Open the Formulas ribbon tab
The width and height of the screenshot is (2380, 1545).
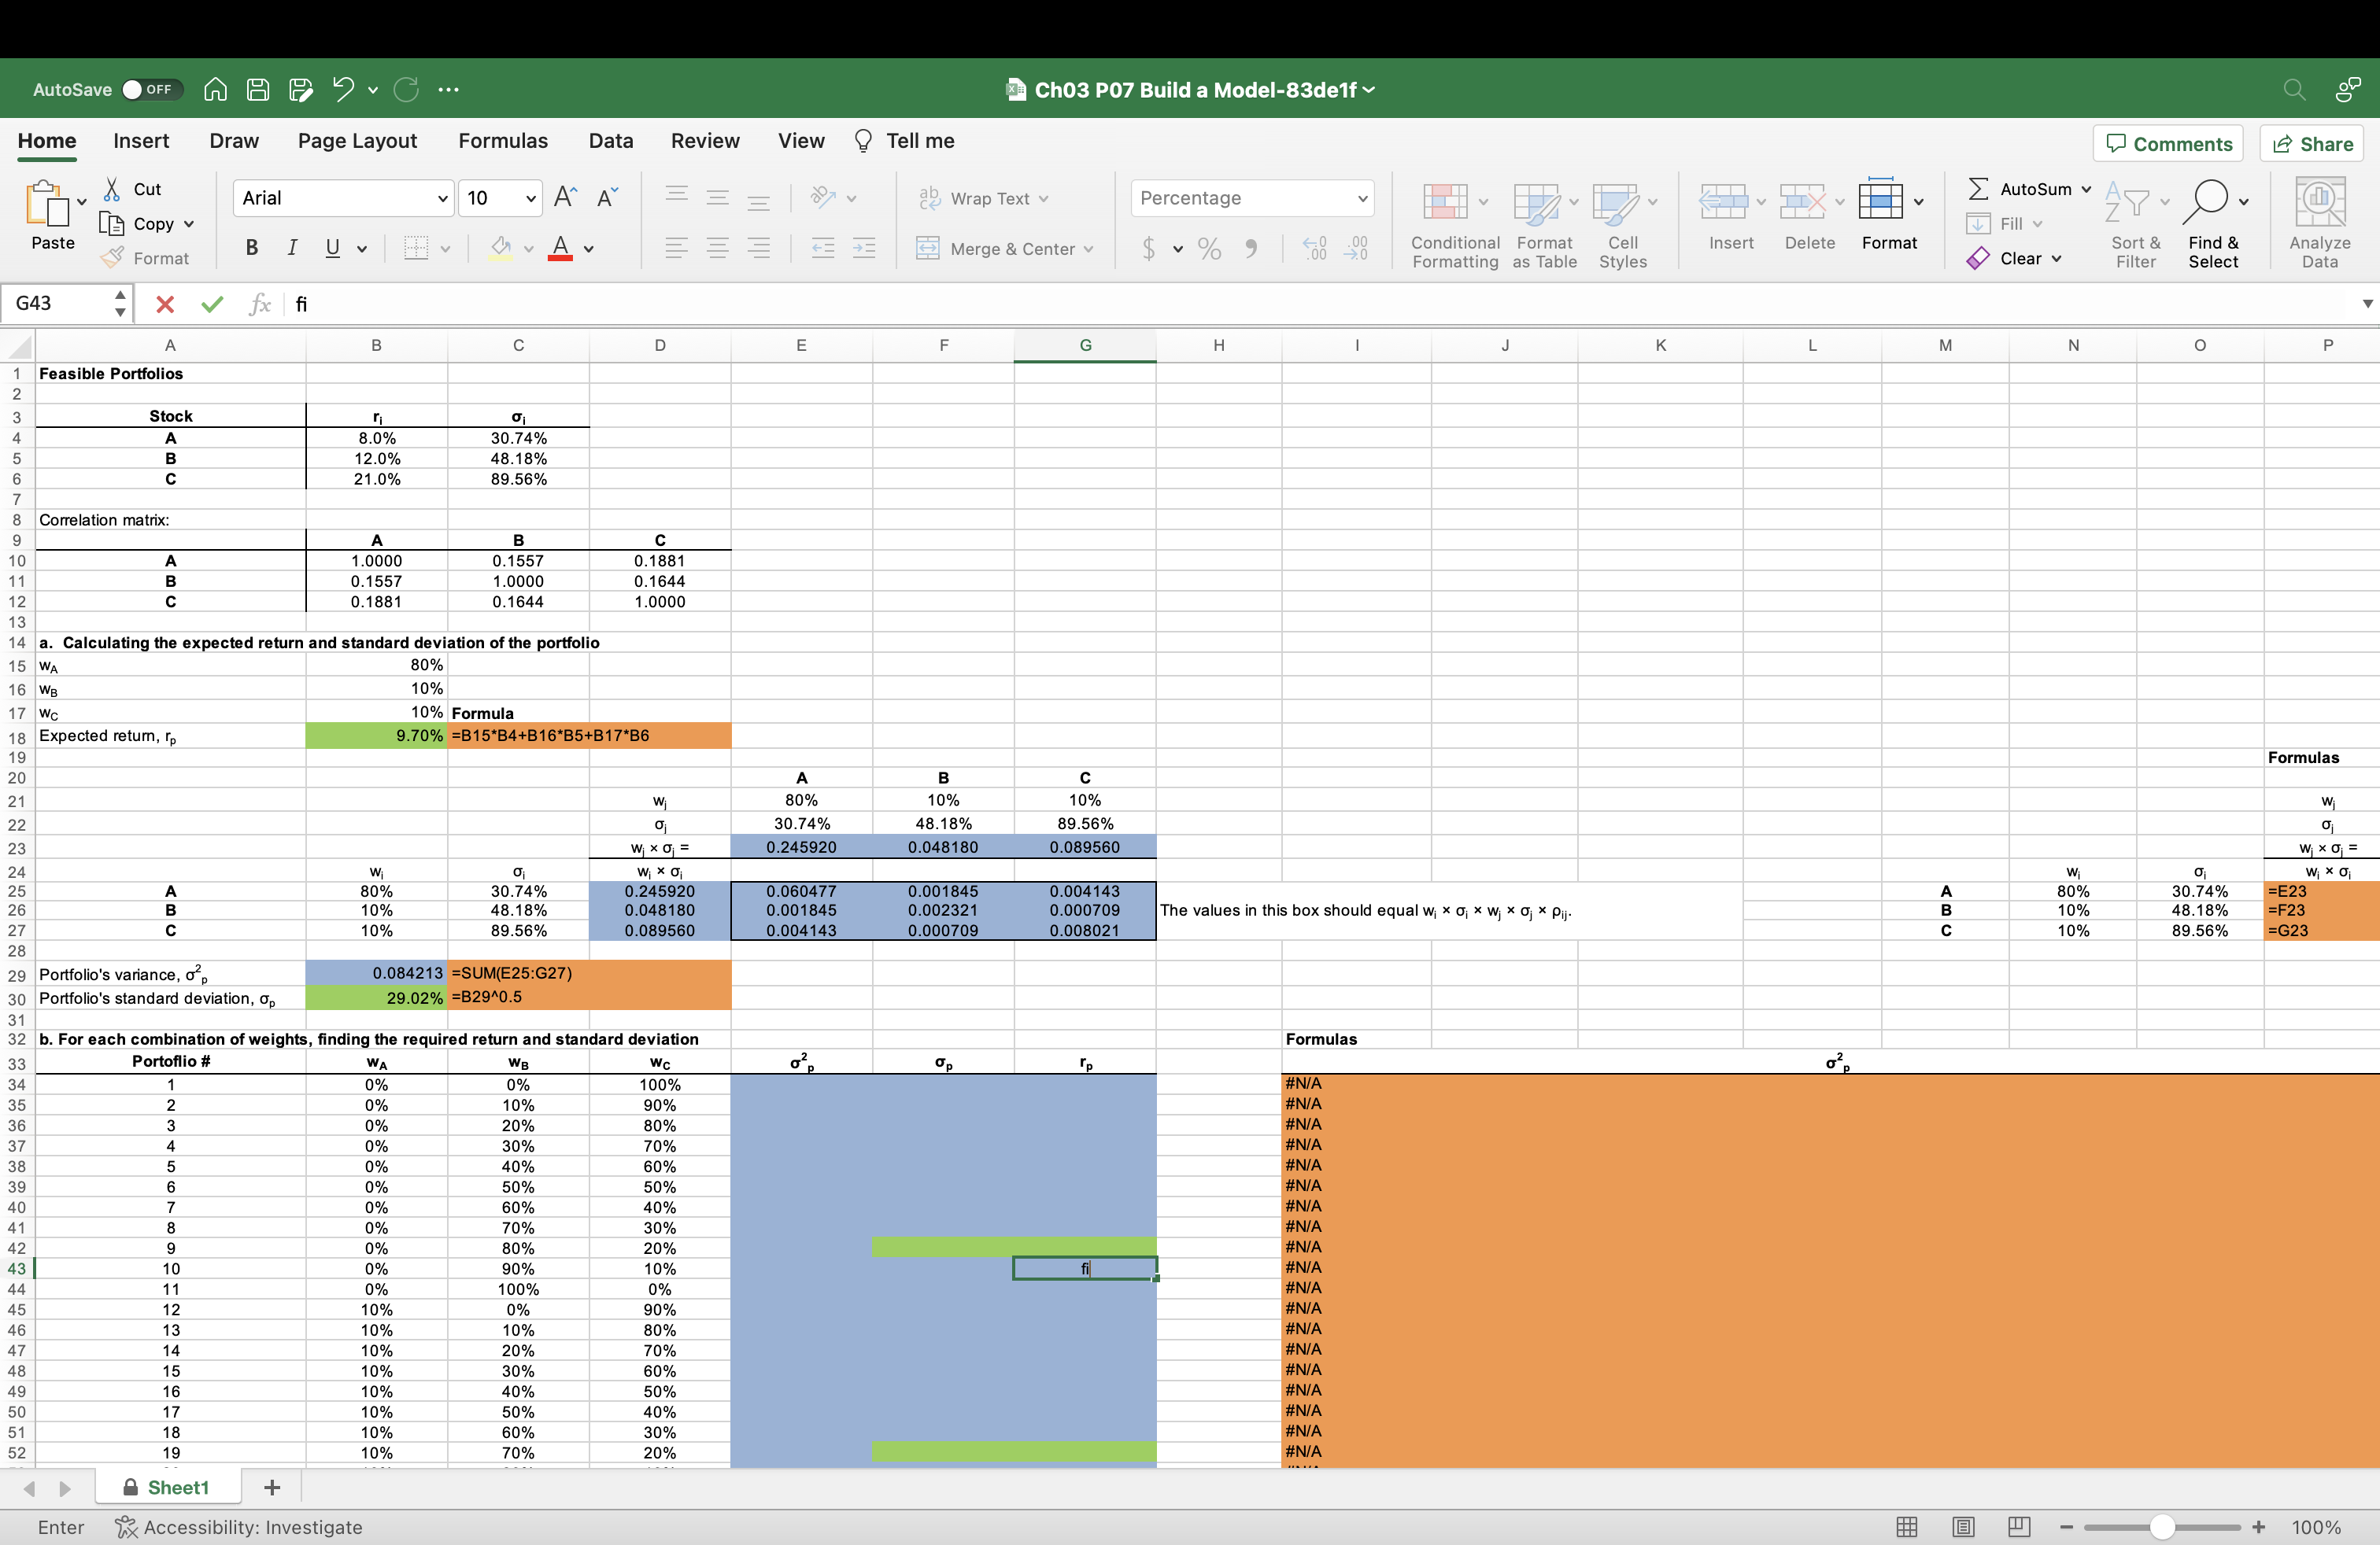pos(502,141)
